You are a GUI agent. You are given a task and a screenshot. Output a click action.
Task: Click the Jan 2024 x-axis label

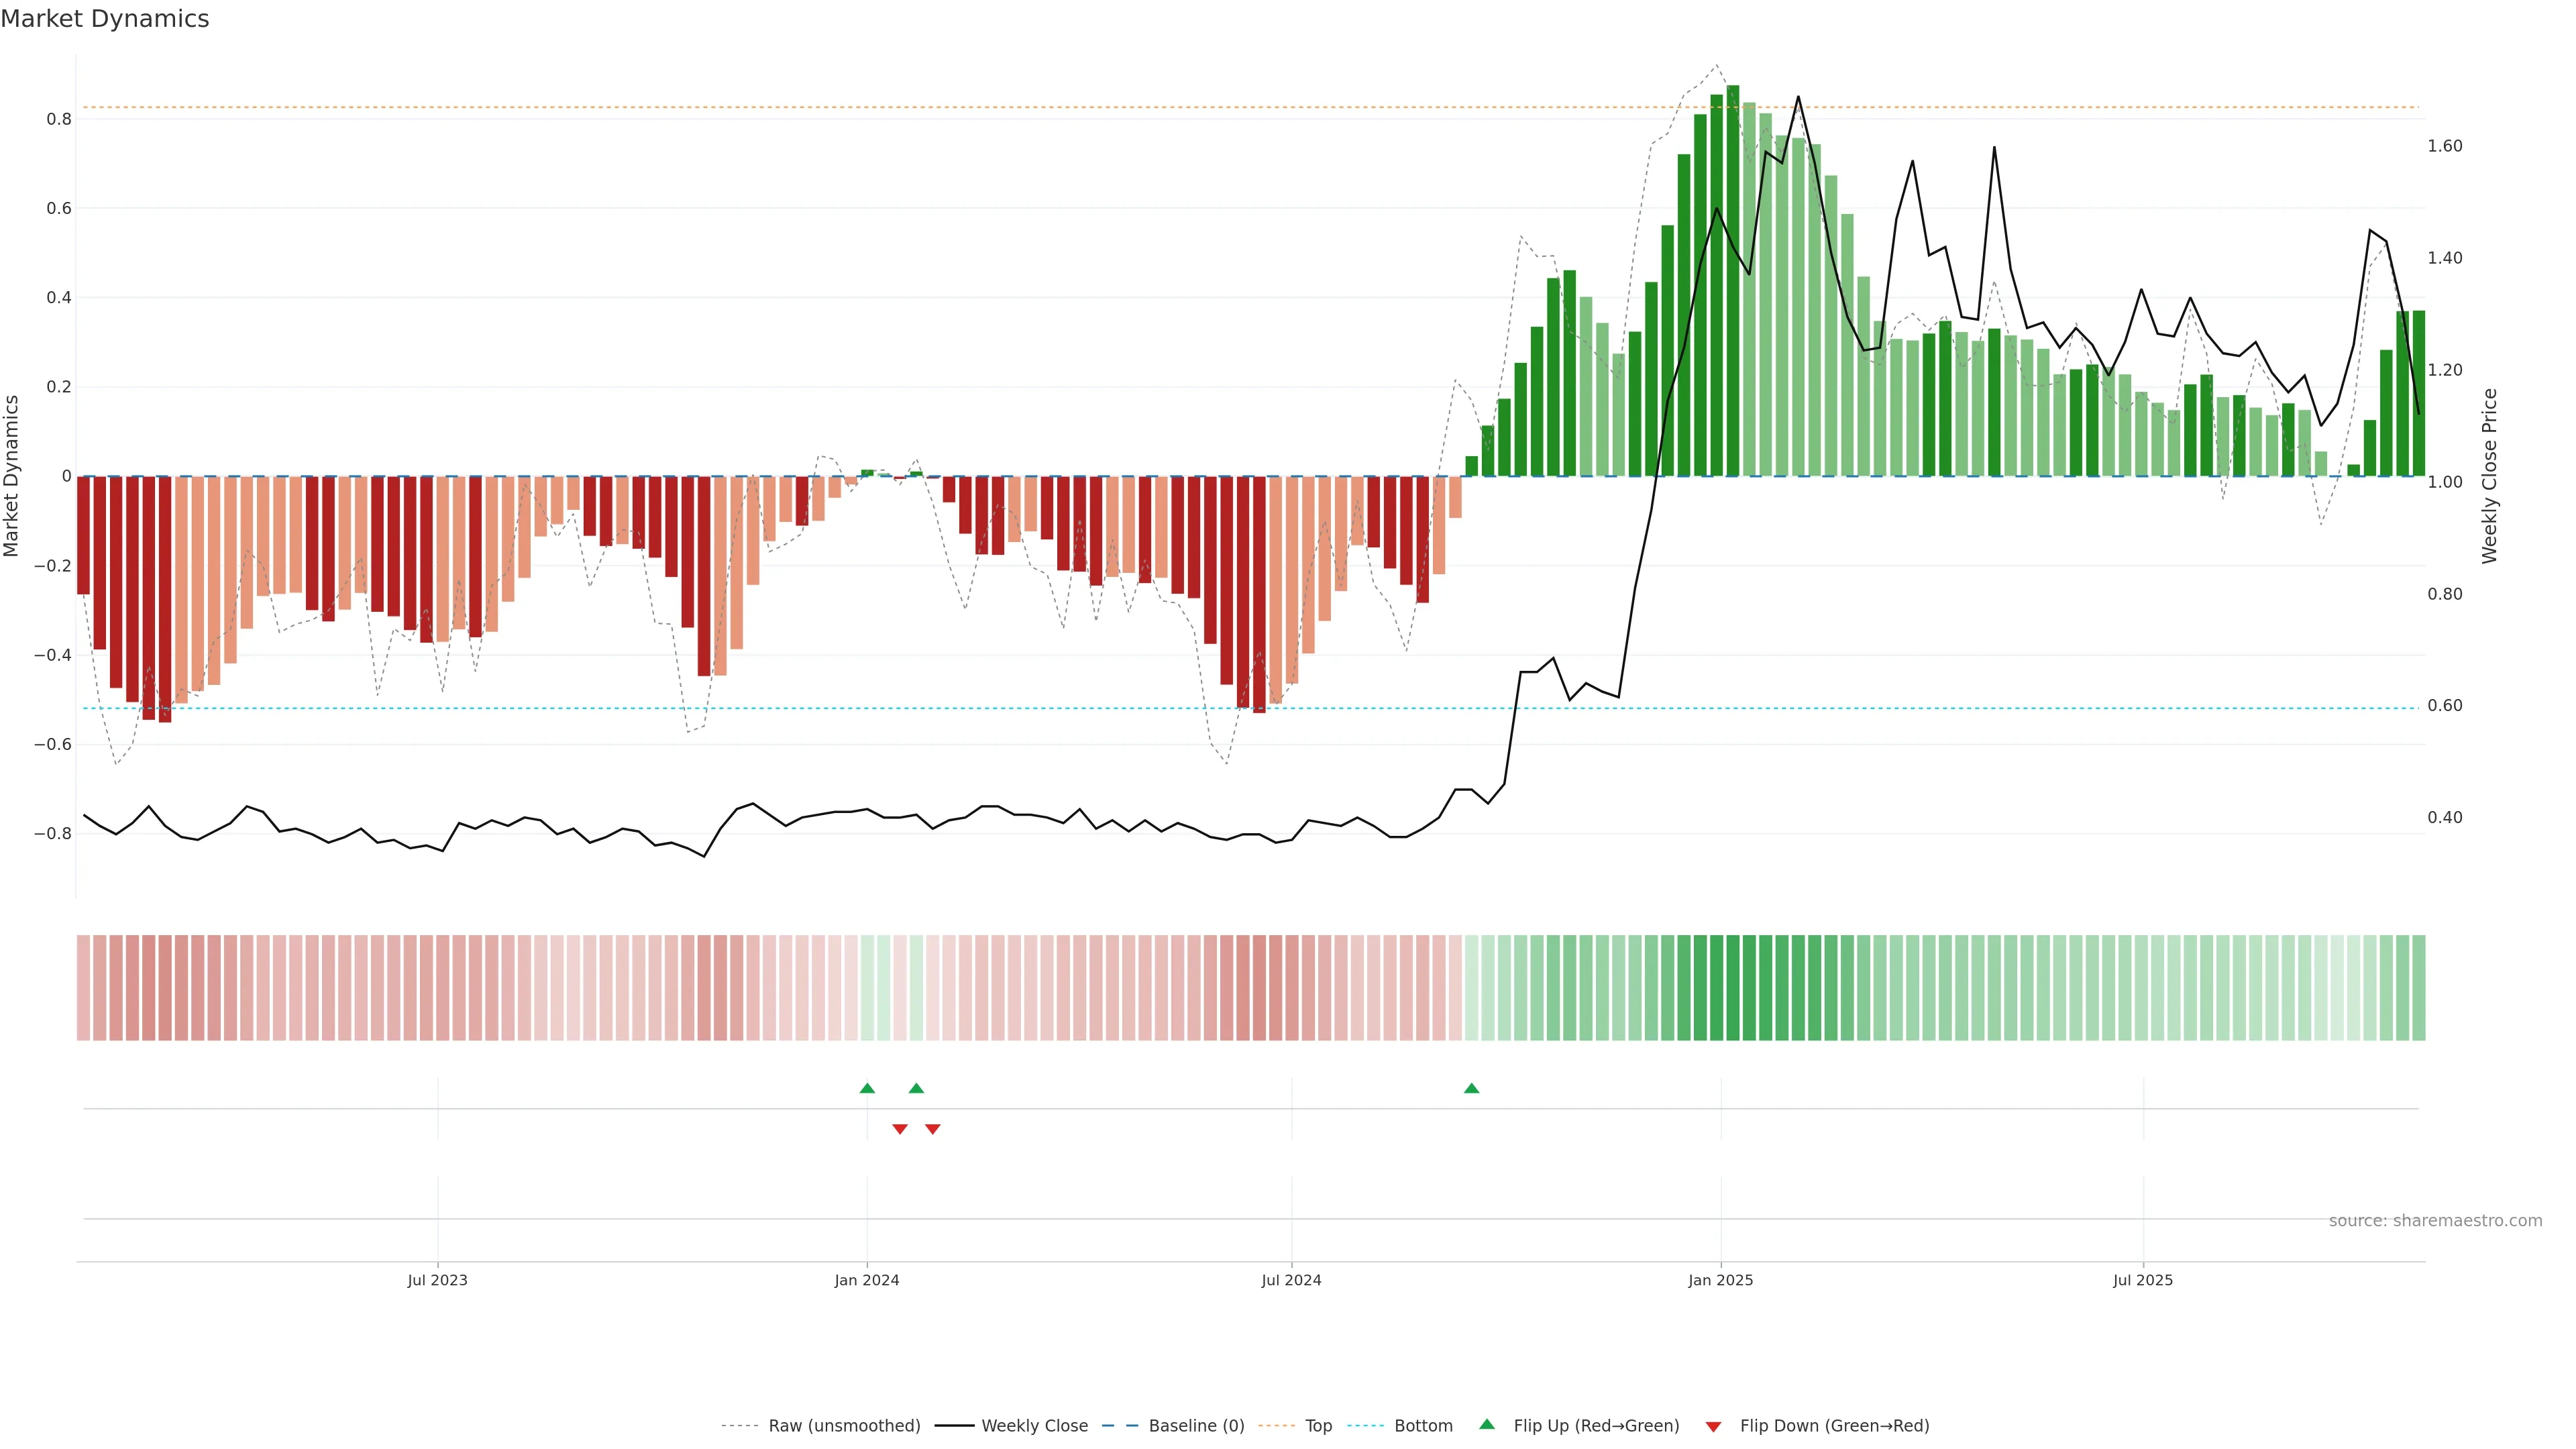867,1280
